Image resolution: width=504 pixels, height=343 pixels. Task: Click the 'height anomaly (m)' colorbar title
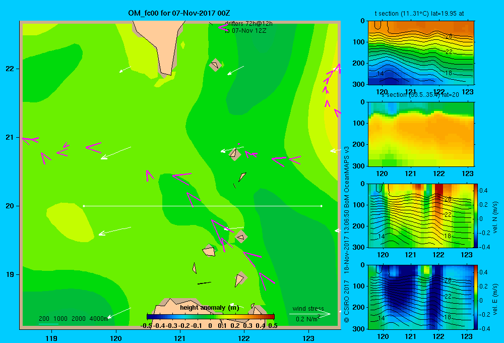pos(210,308)
